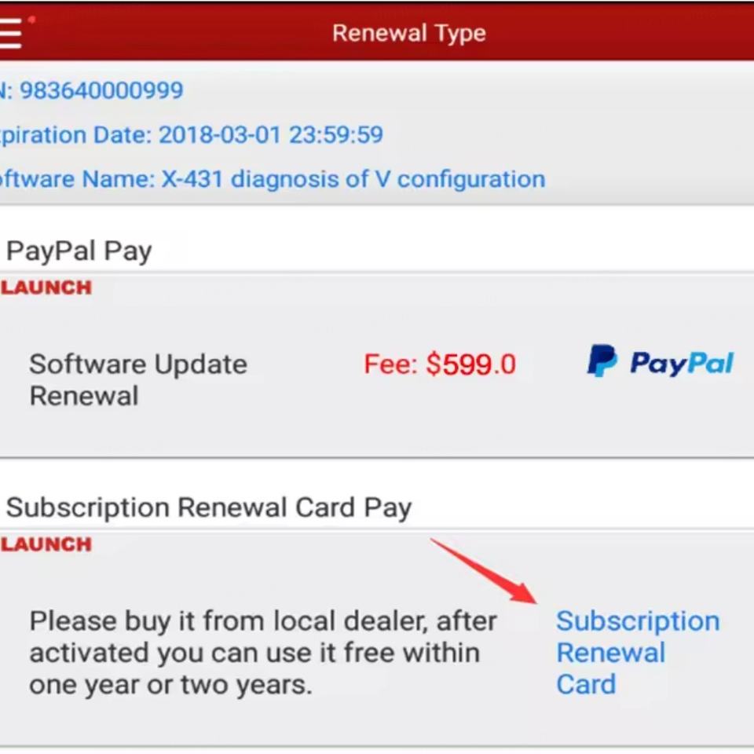Tap the local dealer instructions text
The image size is (754, 754).
click(x=262, y=653)
